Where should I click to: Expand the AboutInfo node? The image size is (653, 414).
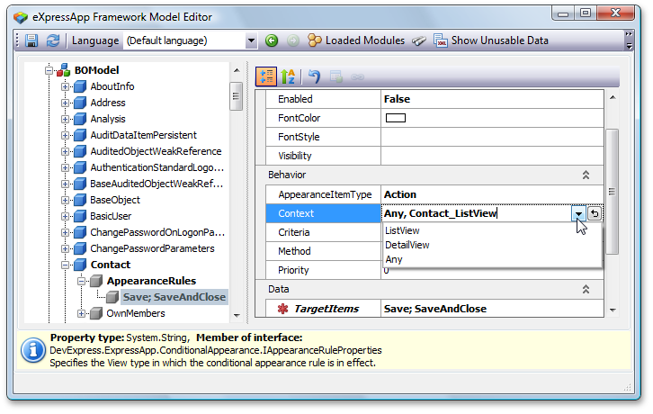65,86
